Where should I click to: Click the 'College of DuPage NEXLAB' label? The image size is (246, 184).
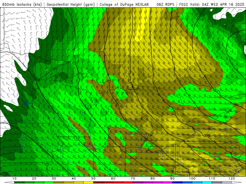coord(124,4)
